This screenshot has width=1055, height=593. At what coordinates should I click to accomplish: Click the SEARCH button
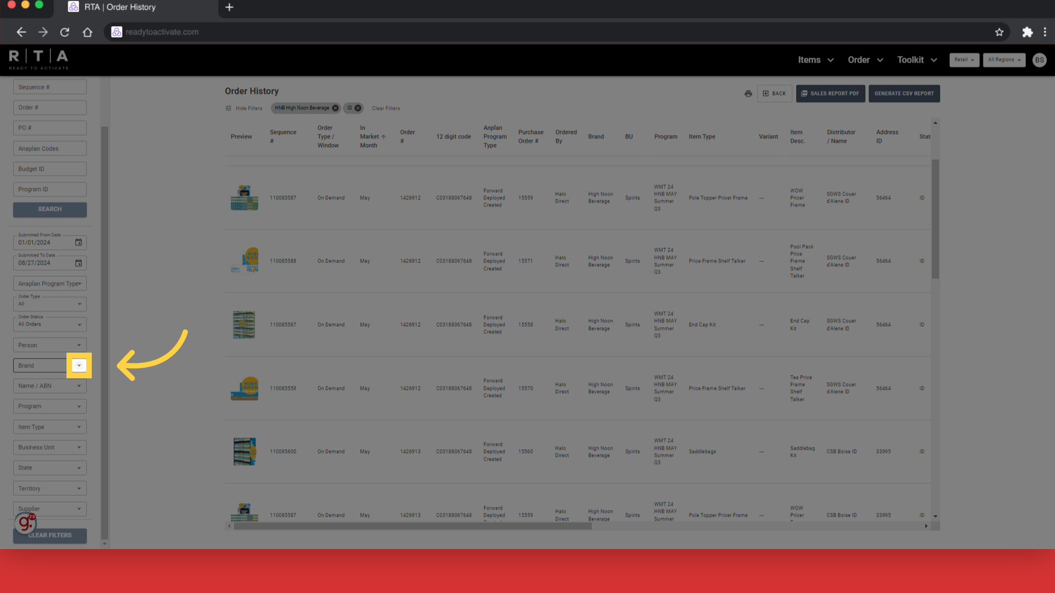(50, 209)
